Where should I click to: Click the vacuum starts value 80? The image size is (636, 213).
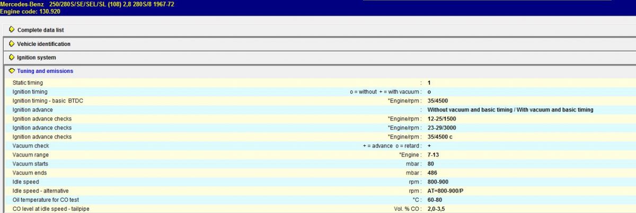pos(430,164)
